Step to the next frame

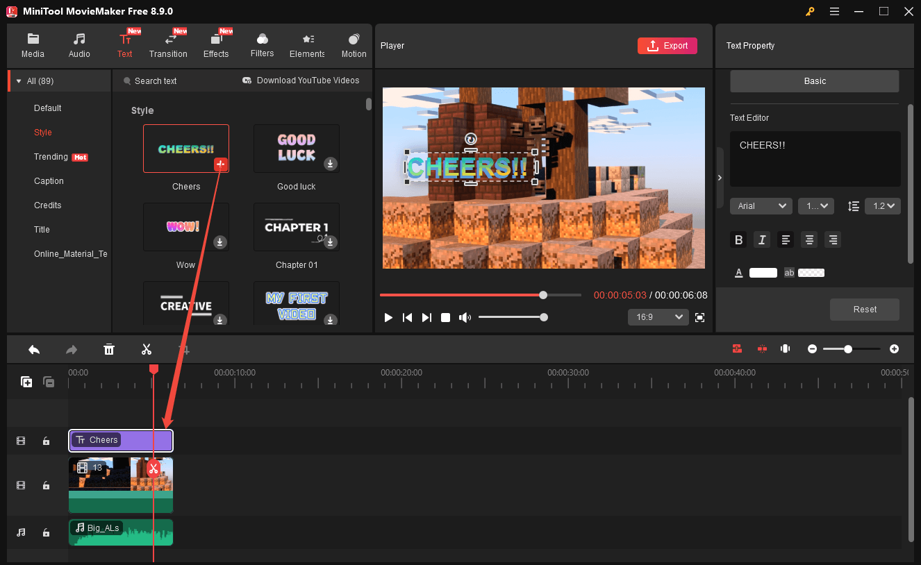point(426,317)
